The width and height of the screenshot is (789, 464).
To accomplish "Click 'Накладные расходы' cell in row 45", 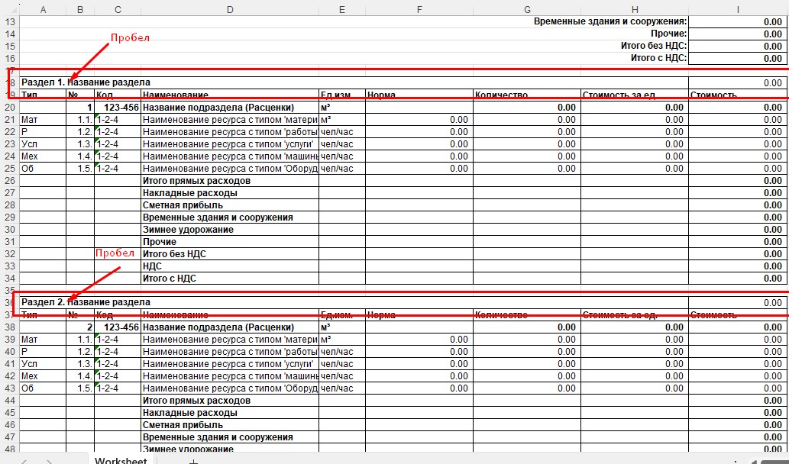I will (x=189, y=413).
